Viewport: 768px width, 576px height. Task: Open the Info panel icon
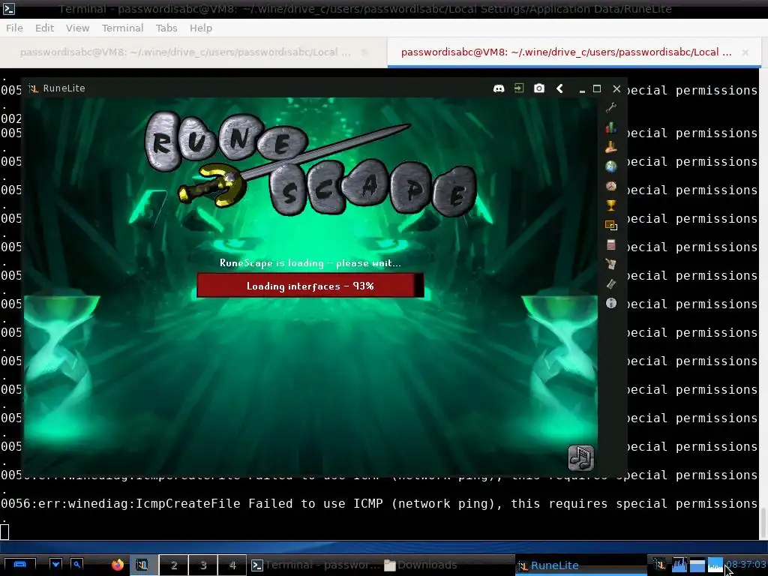(x=610, y=303)
